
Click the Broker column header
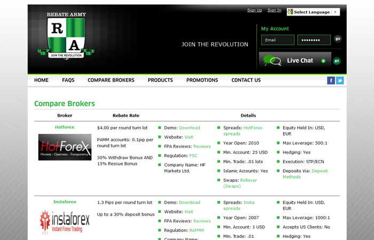(x=65, y=116)
